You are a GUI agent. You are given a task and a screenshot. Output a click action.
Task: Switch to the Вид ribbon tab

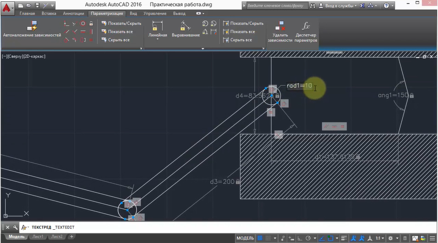point(133,13)
